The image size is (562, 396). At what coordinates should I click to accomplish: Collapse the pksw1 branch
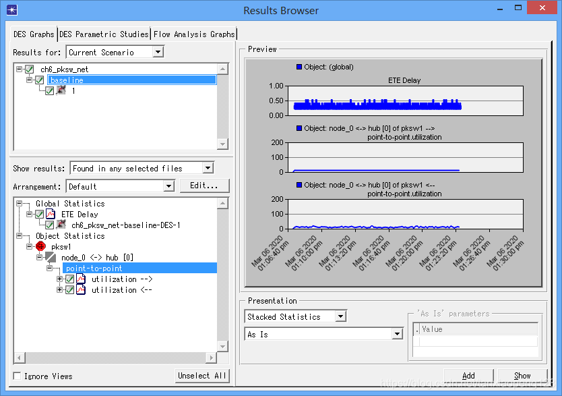(x=30, y=246)
